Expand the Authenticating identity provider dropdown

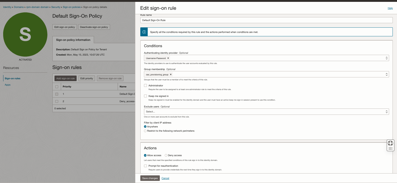click(386, 58)
